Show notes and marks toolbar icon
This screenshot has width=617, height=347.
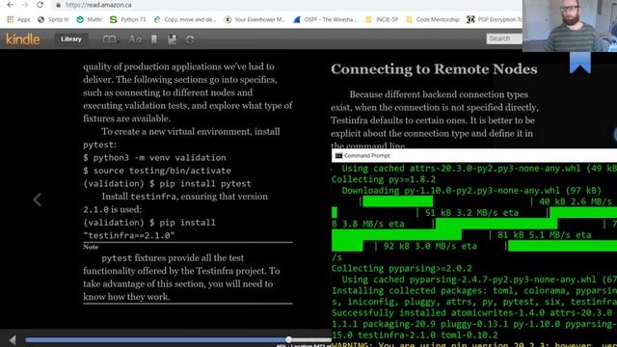[x=172, y=40]
